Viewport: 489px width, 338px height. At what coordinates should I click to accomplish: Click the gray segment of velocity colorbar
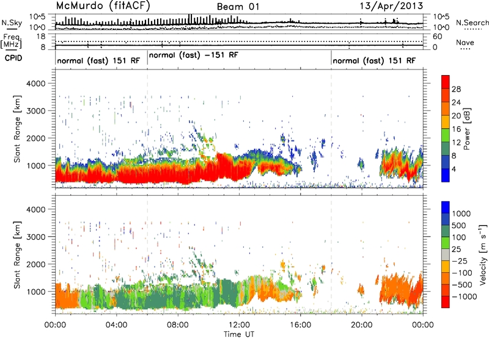pyautogui.click(x=446, y=254)
